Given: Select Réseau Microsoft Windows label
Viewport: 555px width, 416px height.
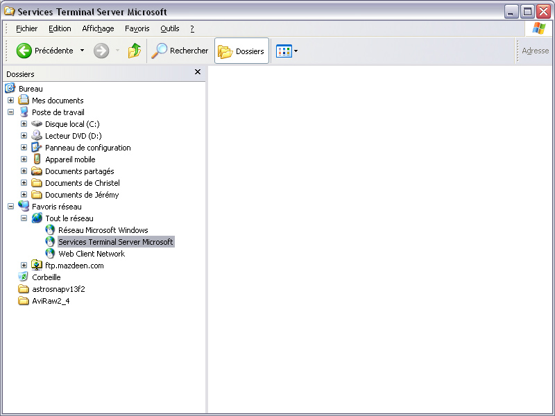Looking at the screenshot, I should 103,230.
